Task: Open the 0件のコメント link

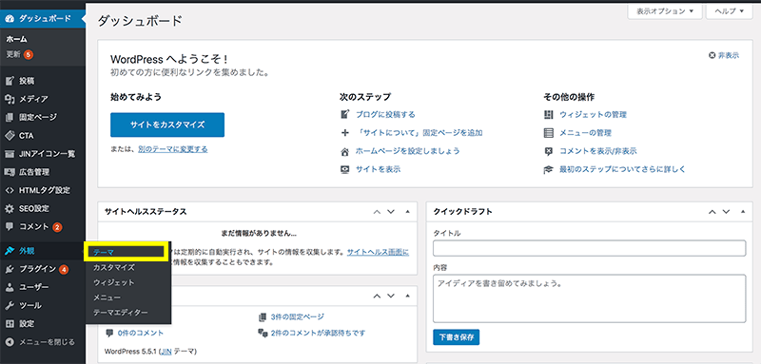Action: [141, 333]
